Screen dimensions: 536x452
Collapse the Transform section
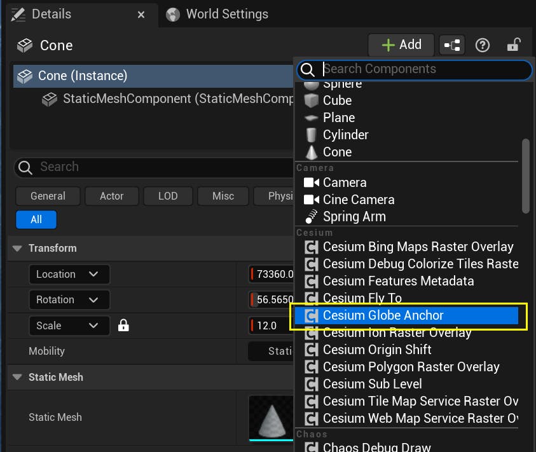[x=17, y=248]
